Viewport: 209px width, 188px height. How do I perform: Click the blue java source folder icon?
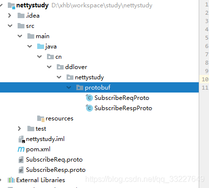pyautogui.click(x=41, y=47)
